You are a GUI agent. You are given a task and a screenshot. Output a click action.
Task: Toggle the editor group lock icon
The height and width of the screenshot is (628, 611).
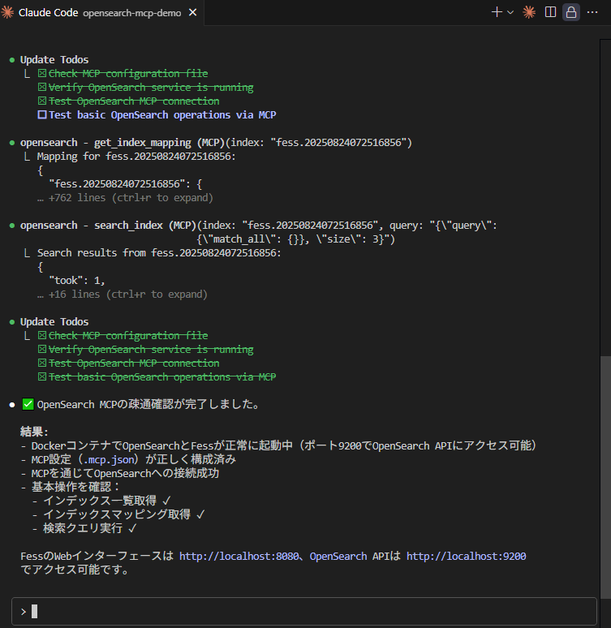[571, 12]
